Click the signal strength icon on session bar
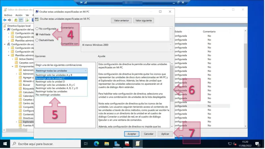265x149 pixels. [85, 3]
